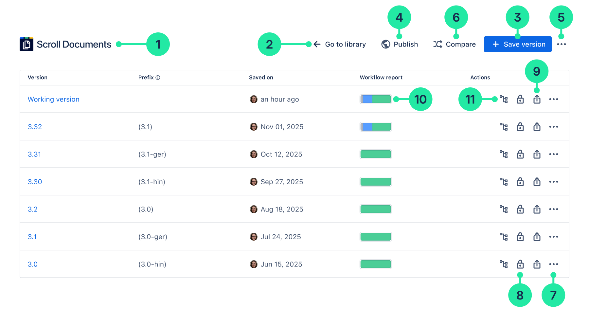Open more actions menu for version 3.0
The width and height of the screenshot is (589, 327).
pyautogui.click(x=554, y=264)
